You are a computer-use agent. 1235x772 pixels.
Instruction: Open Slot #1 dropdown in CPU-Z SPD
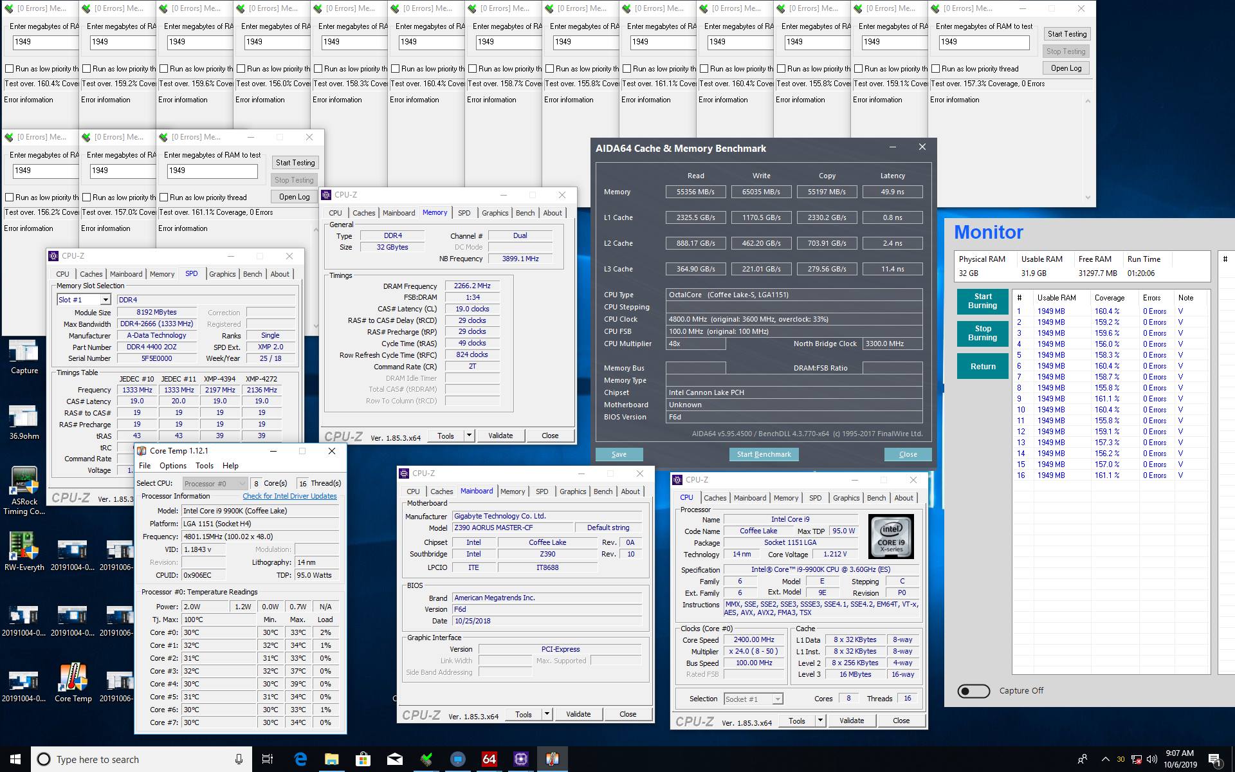(x=105, y=300)
